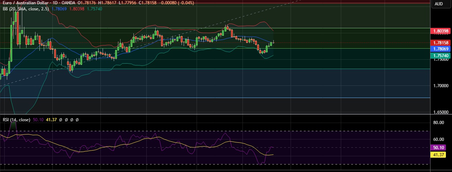Open the AUD currency selector
Screen dimensions: 452x172
click(439, 4)
